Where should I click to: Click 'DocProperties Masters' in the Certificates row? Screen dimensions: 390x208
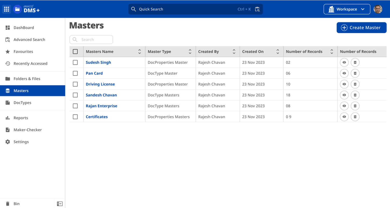(x=169, y=117)
